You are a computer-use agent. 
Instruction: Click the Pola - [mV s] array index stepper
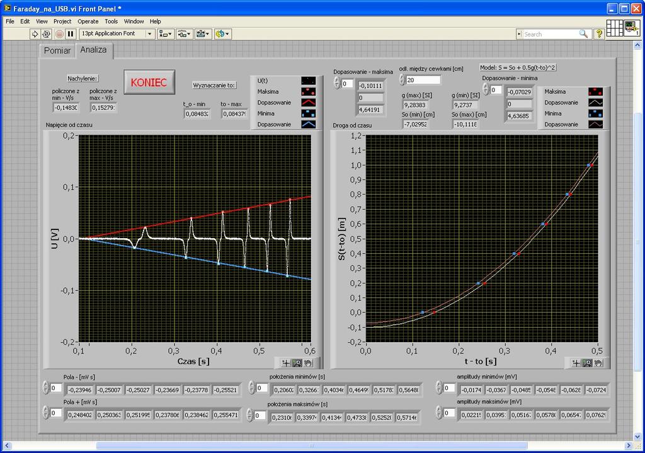click(x=45, y=387)
